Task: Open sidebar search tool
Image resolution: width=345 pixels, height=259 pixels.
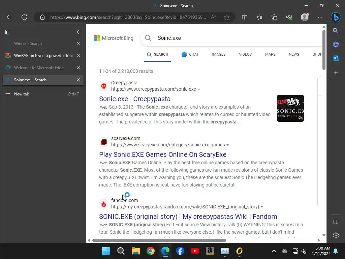Action: pos(336,31)
